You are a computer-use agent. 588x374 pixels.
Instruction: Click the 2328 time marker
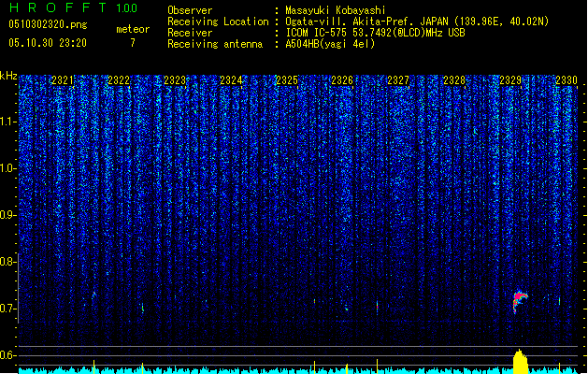click(454, 80)
